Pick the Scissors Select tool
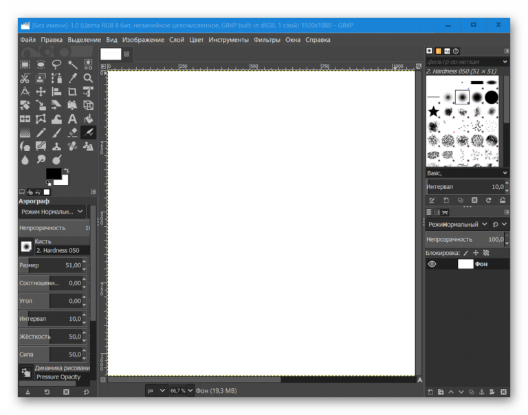The width and height of the screenshot is (528, 415). [25, 78]
